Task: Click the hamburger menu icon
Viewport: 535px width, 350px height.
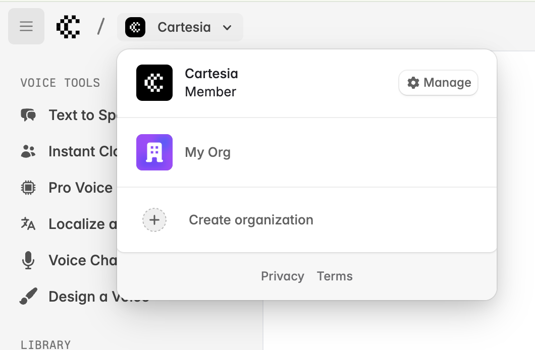Action: 26,26
